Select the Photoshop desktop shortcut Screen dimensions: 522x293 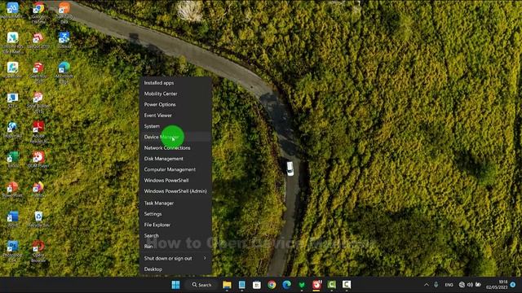[x=13, y=251]
